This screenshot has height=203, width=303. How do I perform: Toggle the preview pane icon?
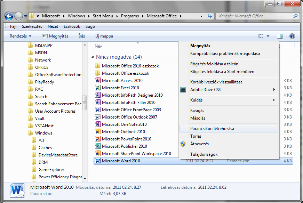(x=279, y=36)
